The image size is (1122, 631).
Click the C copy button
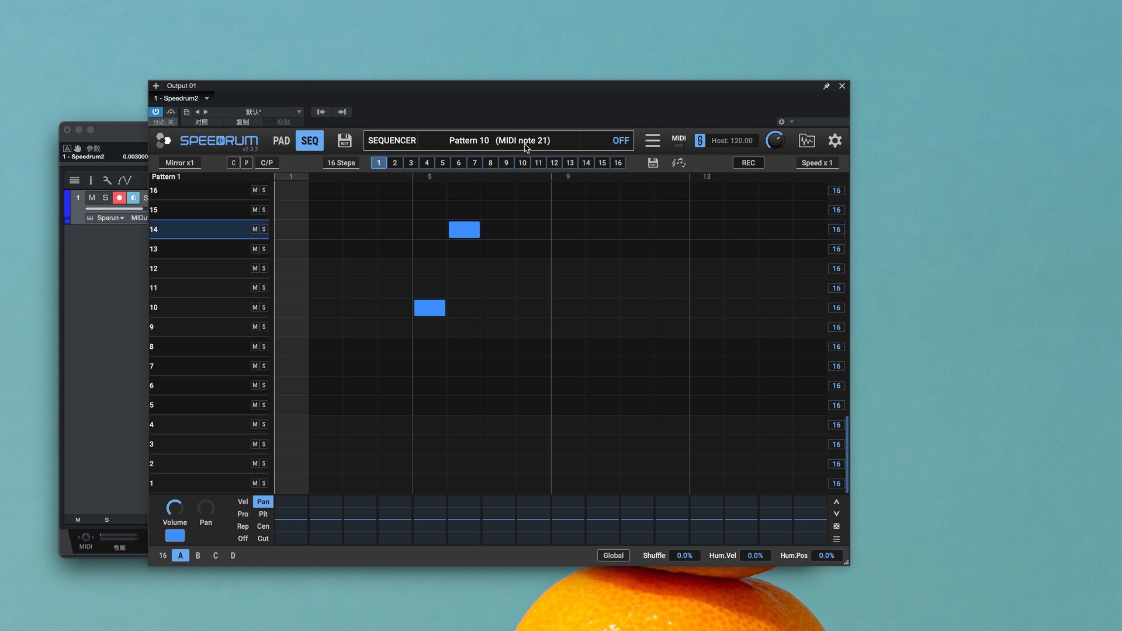(x=234, y=163)
